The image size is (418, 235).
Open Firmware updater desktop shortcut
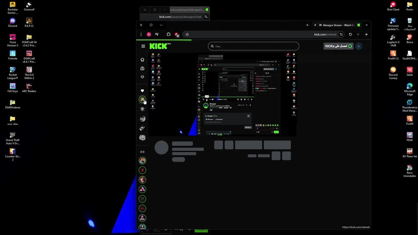393,24
